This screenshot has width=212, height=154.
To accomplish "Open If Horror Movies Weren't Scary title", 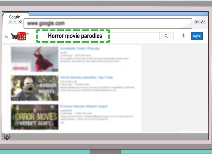I will 84,106.
